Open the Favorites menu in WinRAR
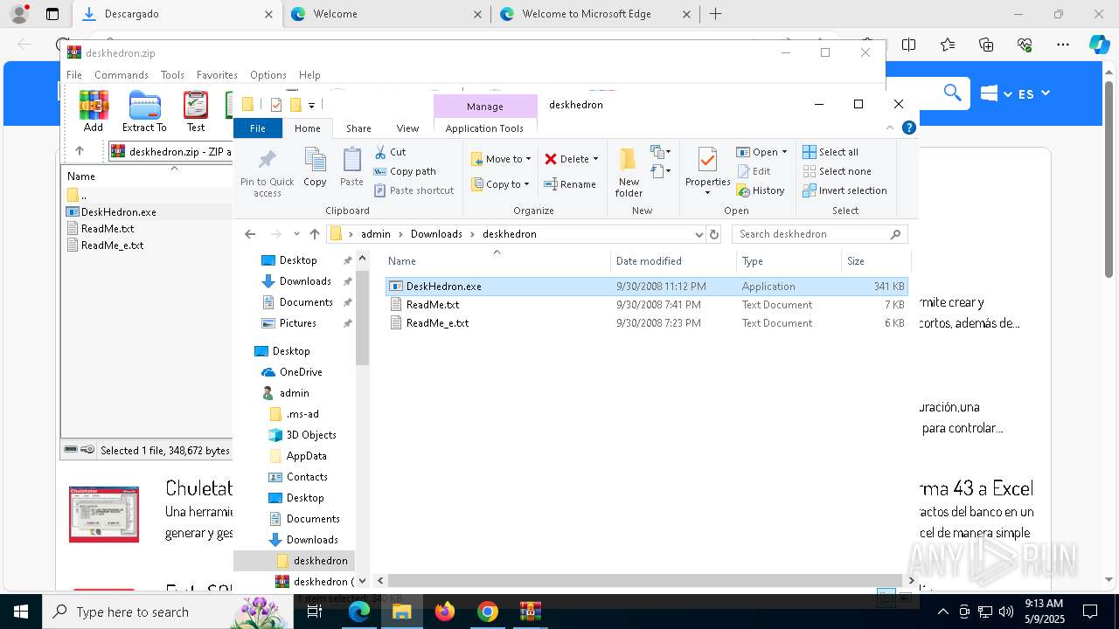Screen dimensions: 1119x629 [217, 75]
